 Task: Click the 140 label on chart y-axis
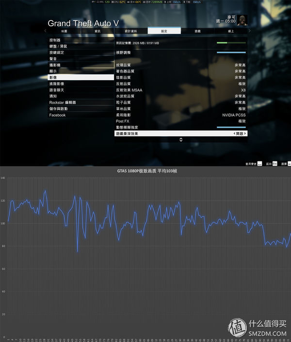pos(2,178)
